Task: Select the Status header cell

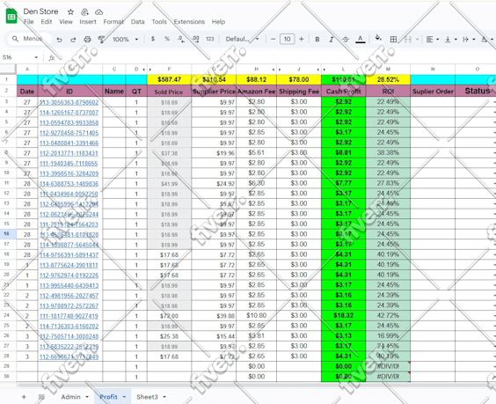Action: [x=476, y=91]
